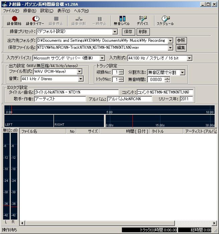The height and width of the screenshot is (234, 219).
Task: Maximize the 超録 window
Action: pyautogui.click(x=208, y=4)
